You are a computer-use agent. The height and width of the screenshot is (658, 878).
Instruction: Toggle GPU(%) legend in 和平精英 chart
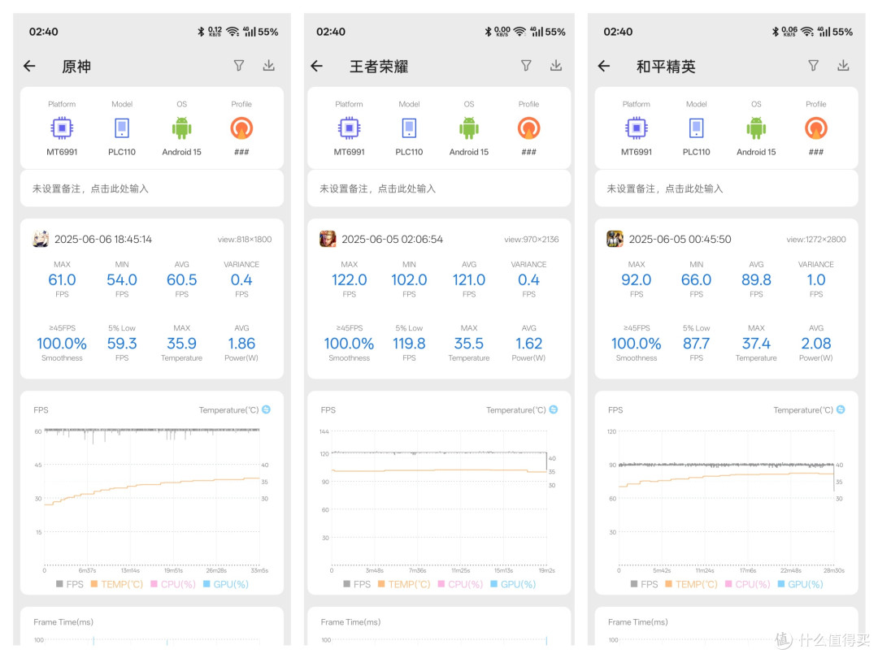point(800,584)
